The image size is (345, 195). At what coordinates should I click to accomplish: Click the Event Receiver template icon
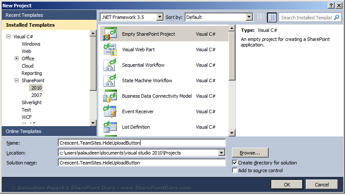tap(110, 111)
